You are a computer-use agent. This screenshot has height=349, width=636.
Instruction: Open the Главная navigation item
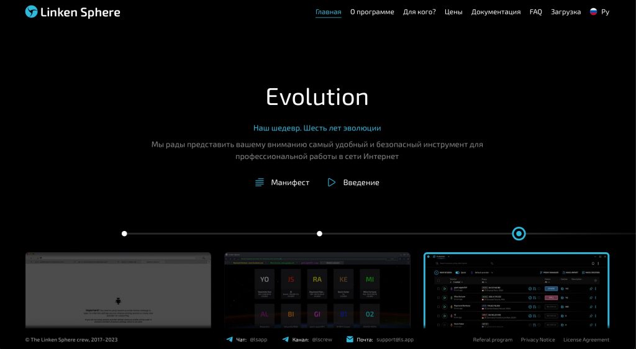328,12
